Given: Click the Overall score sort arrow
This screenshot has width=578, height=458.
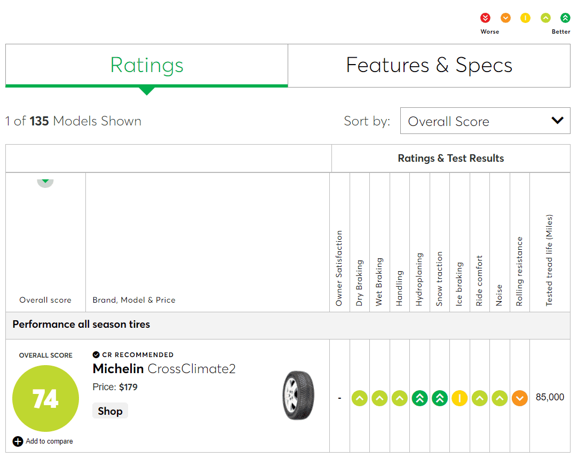Looking at the screenshot, I should 45,181.
